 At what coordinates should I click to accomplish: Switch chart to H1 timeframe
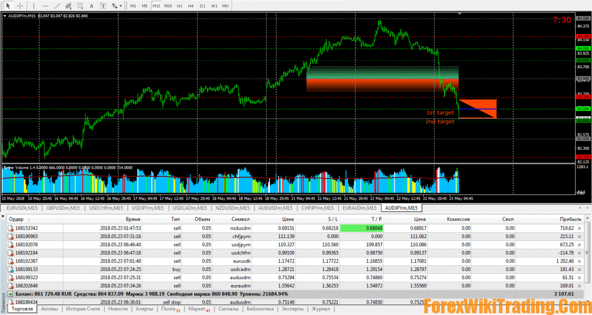(179, 6)
